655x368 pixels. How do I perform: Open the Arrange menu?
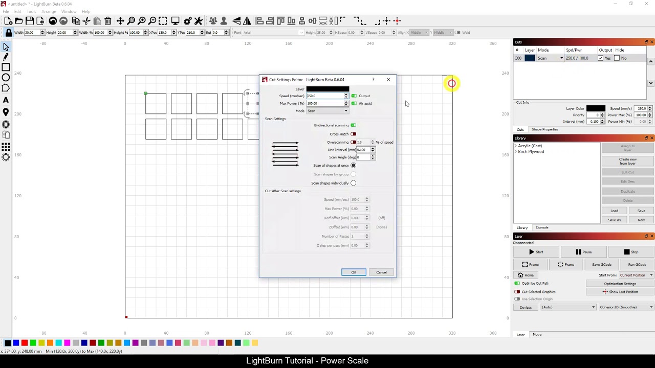[49, 11]
